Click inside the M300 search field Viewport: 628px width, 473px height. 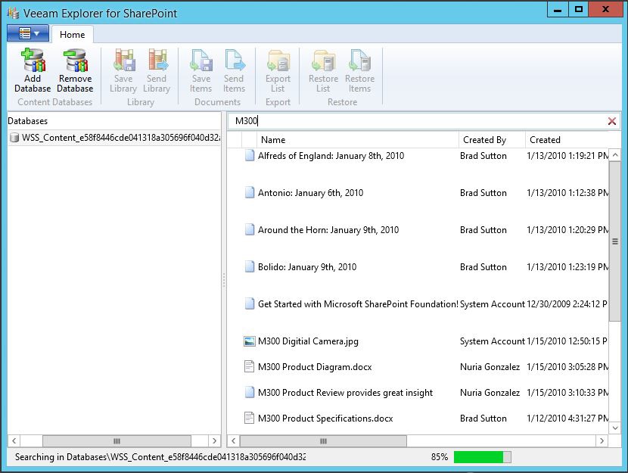[x=418, y=121]
